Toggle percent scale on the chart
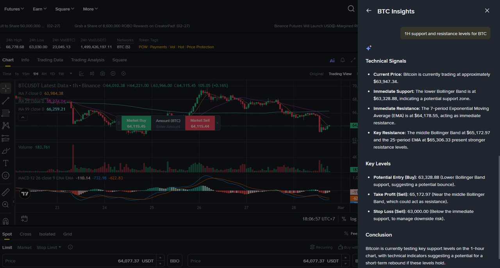 click(344, 219)
